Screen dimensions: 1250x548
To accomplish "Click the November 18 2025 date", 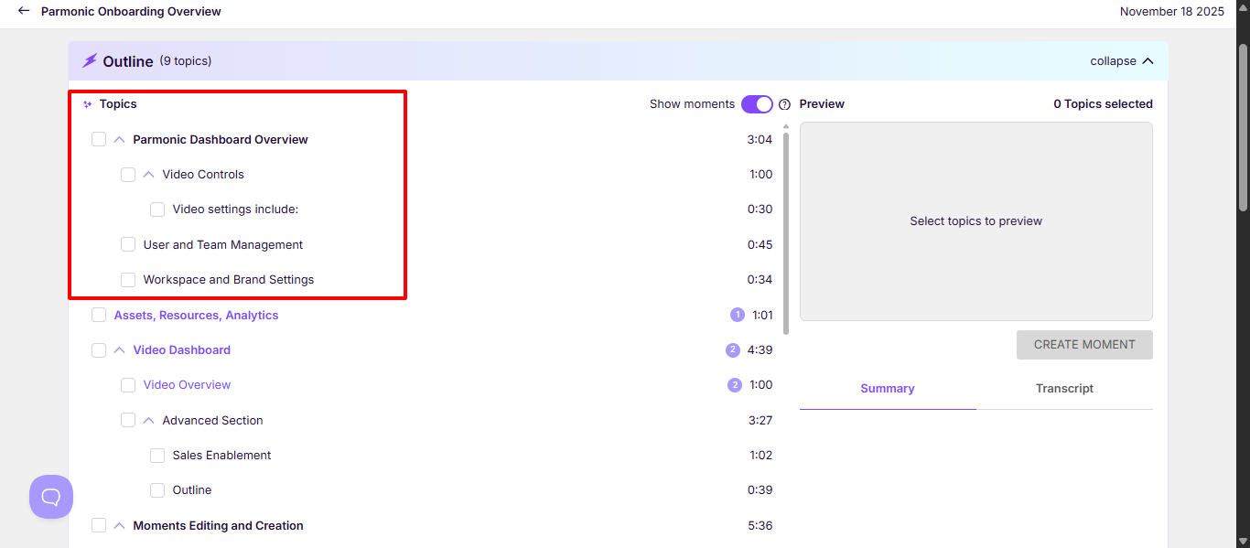I will tap(1172, 12).
